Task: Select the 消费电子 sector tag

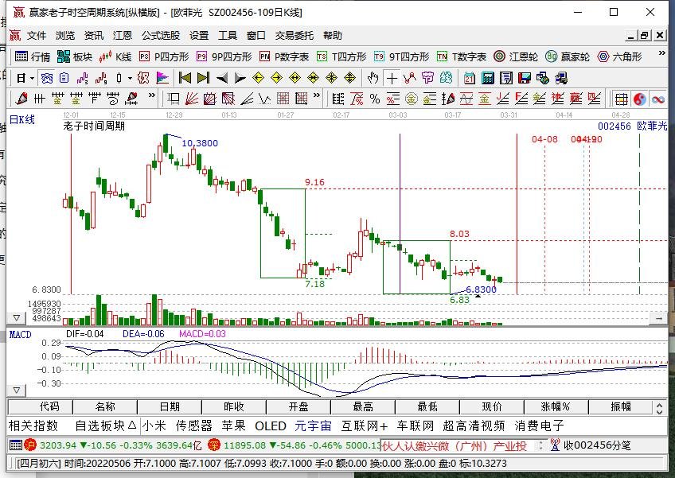Action: [x=539, y=426]
